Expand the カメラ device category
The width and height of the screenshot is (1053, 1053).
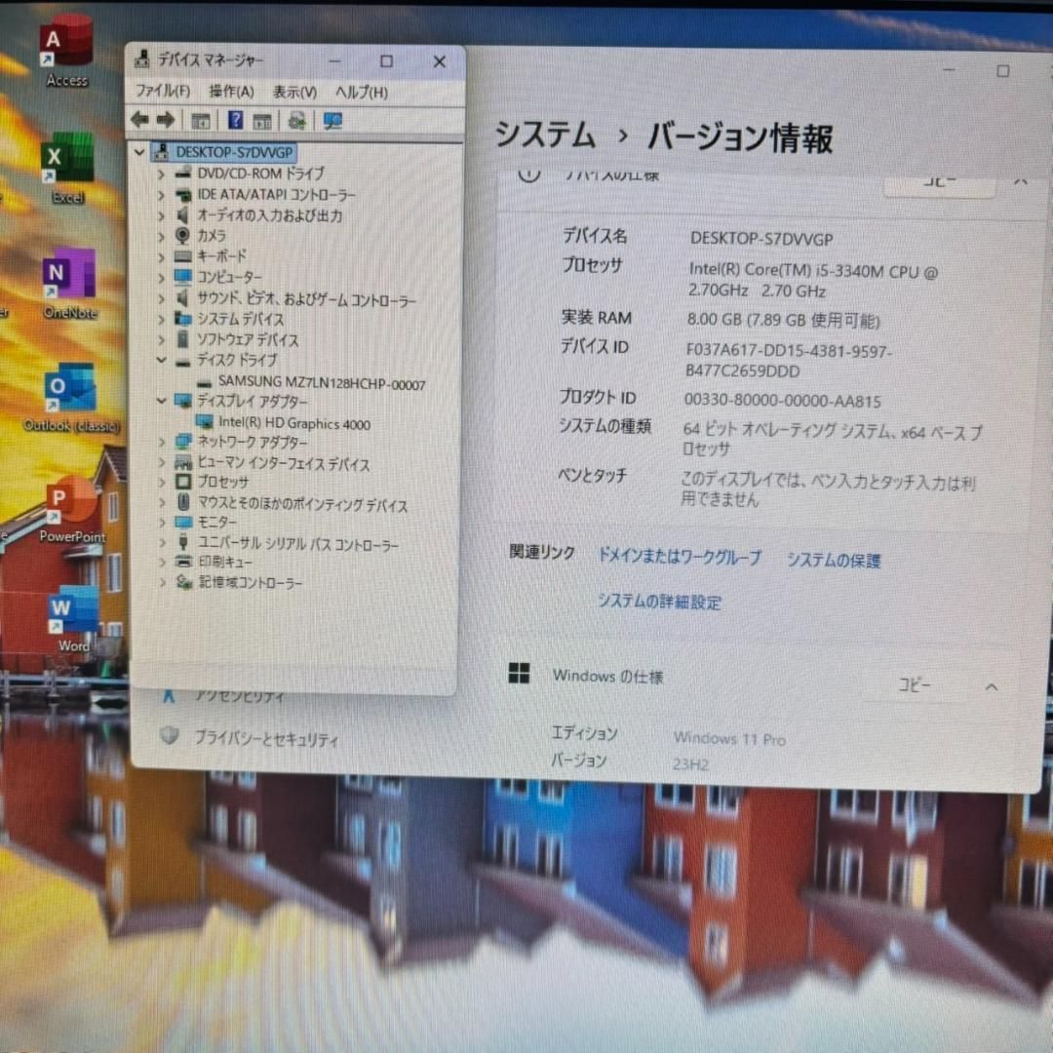tap(162, 236)
